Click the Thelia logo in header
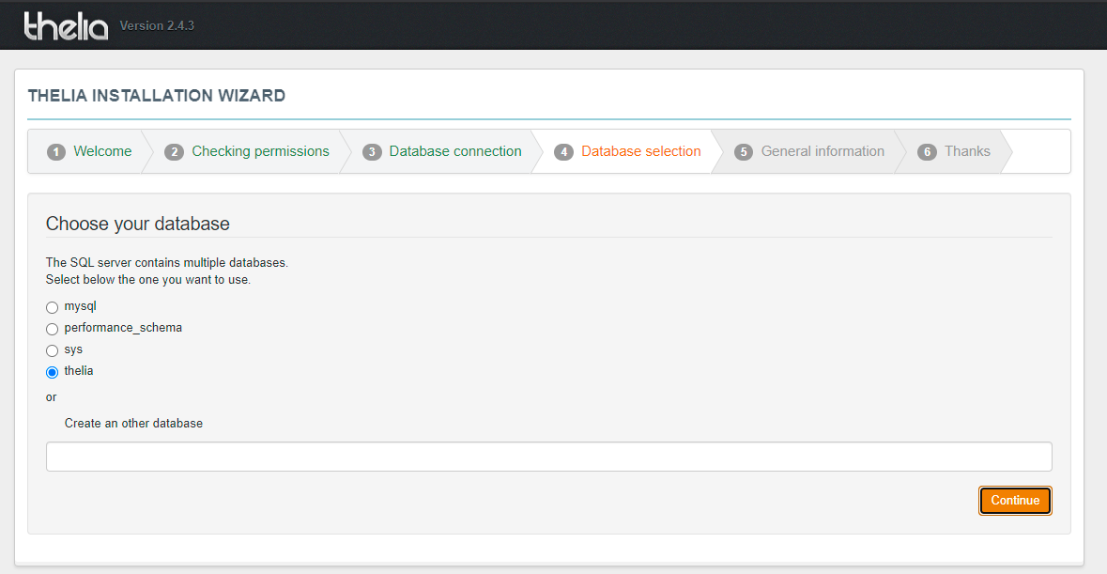 (x=66, y=25)
